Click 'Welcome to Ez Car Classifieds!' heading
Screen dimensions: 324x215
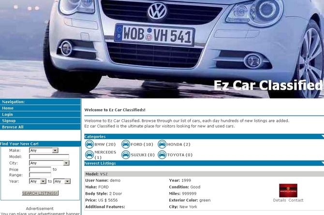(115, 110)
